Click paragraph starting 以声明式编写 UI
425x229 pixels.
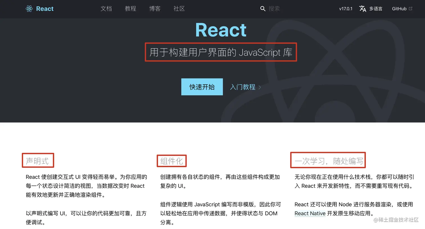[86, 218]
